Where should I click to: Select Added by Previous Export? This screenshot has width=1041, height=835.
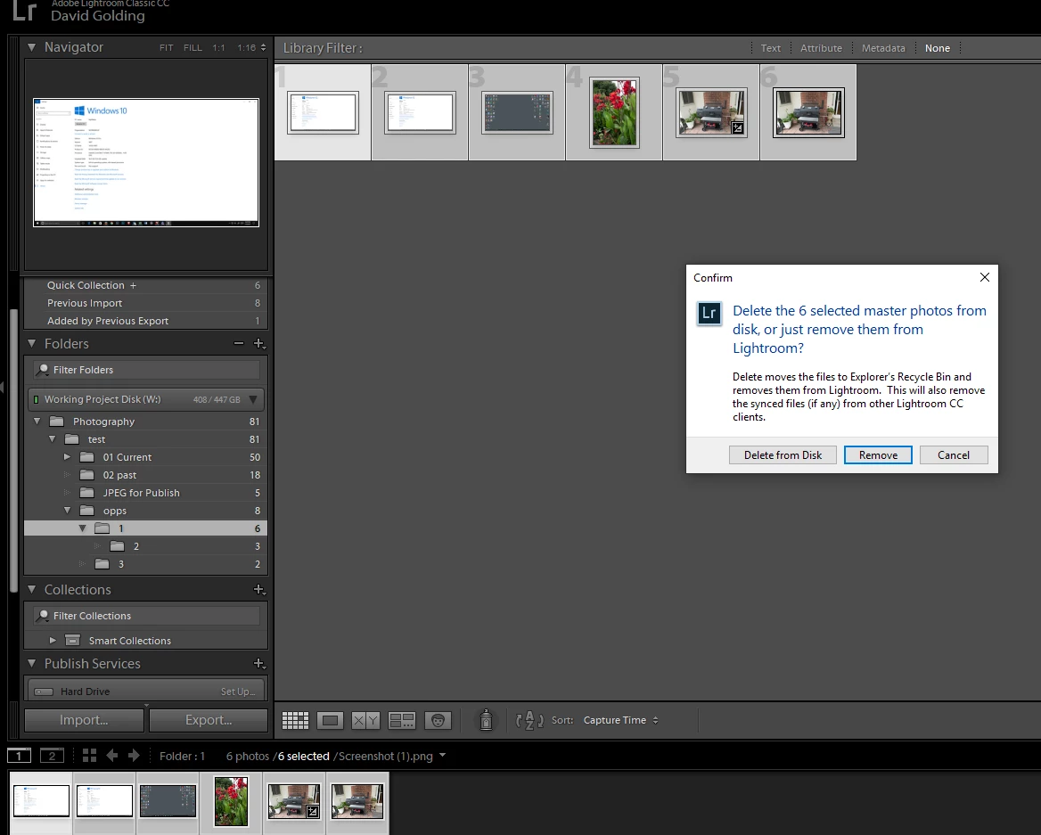point(146,321)
